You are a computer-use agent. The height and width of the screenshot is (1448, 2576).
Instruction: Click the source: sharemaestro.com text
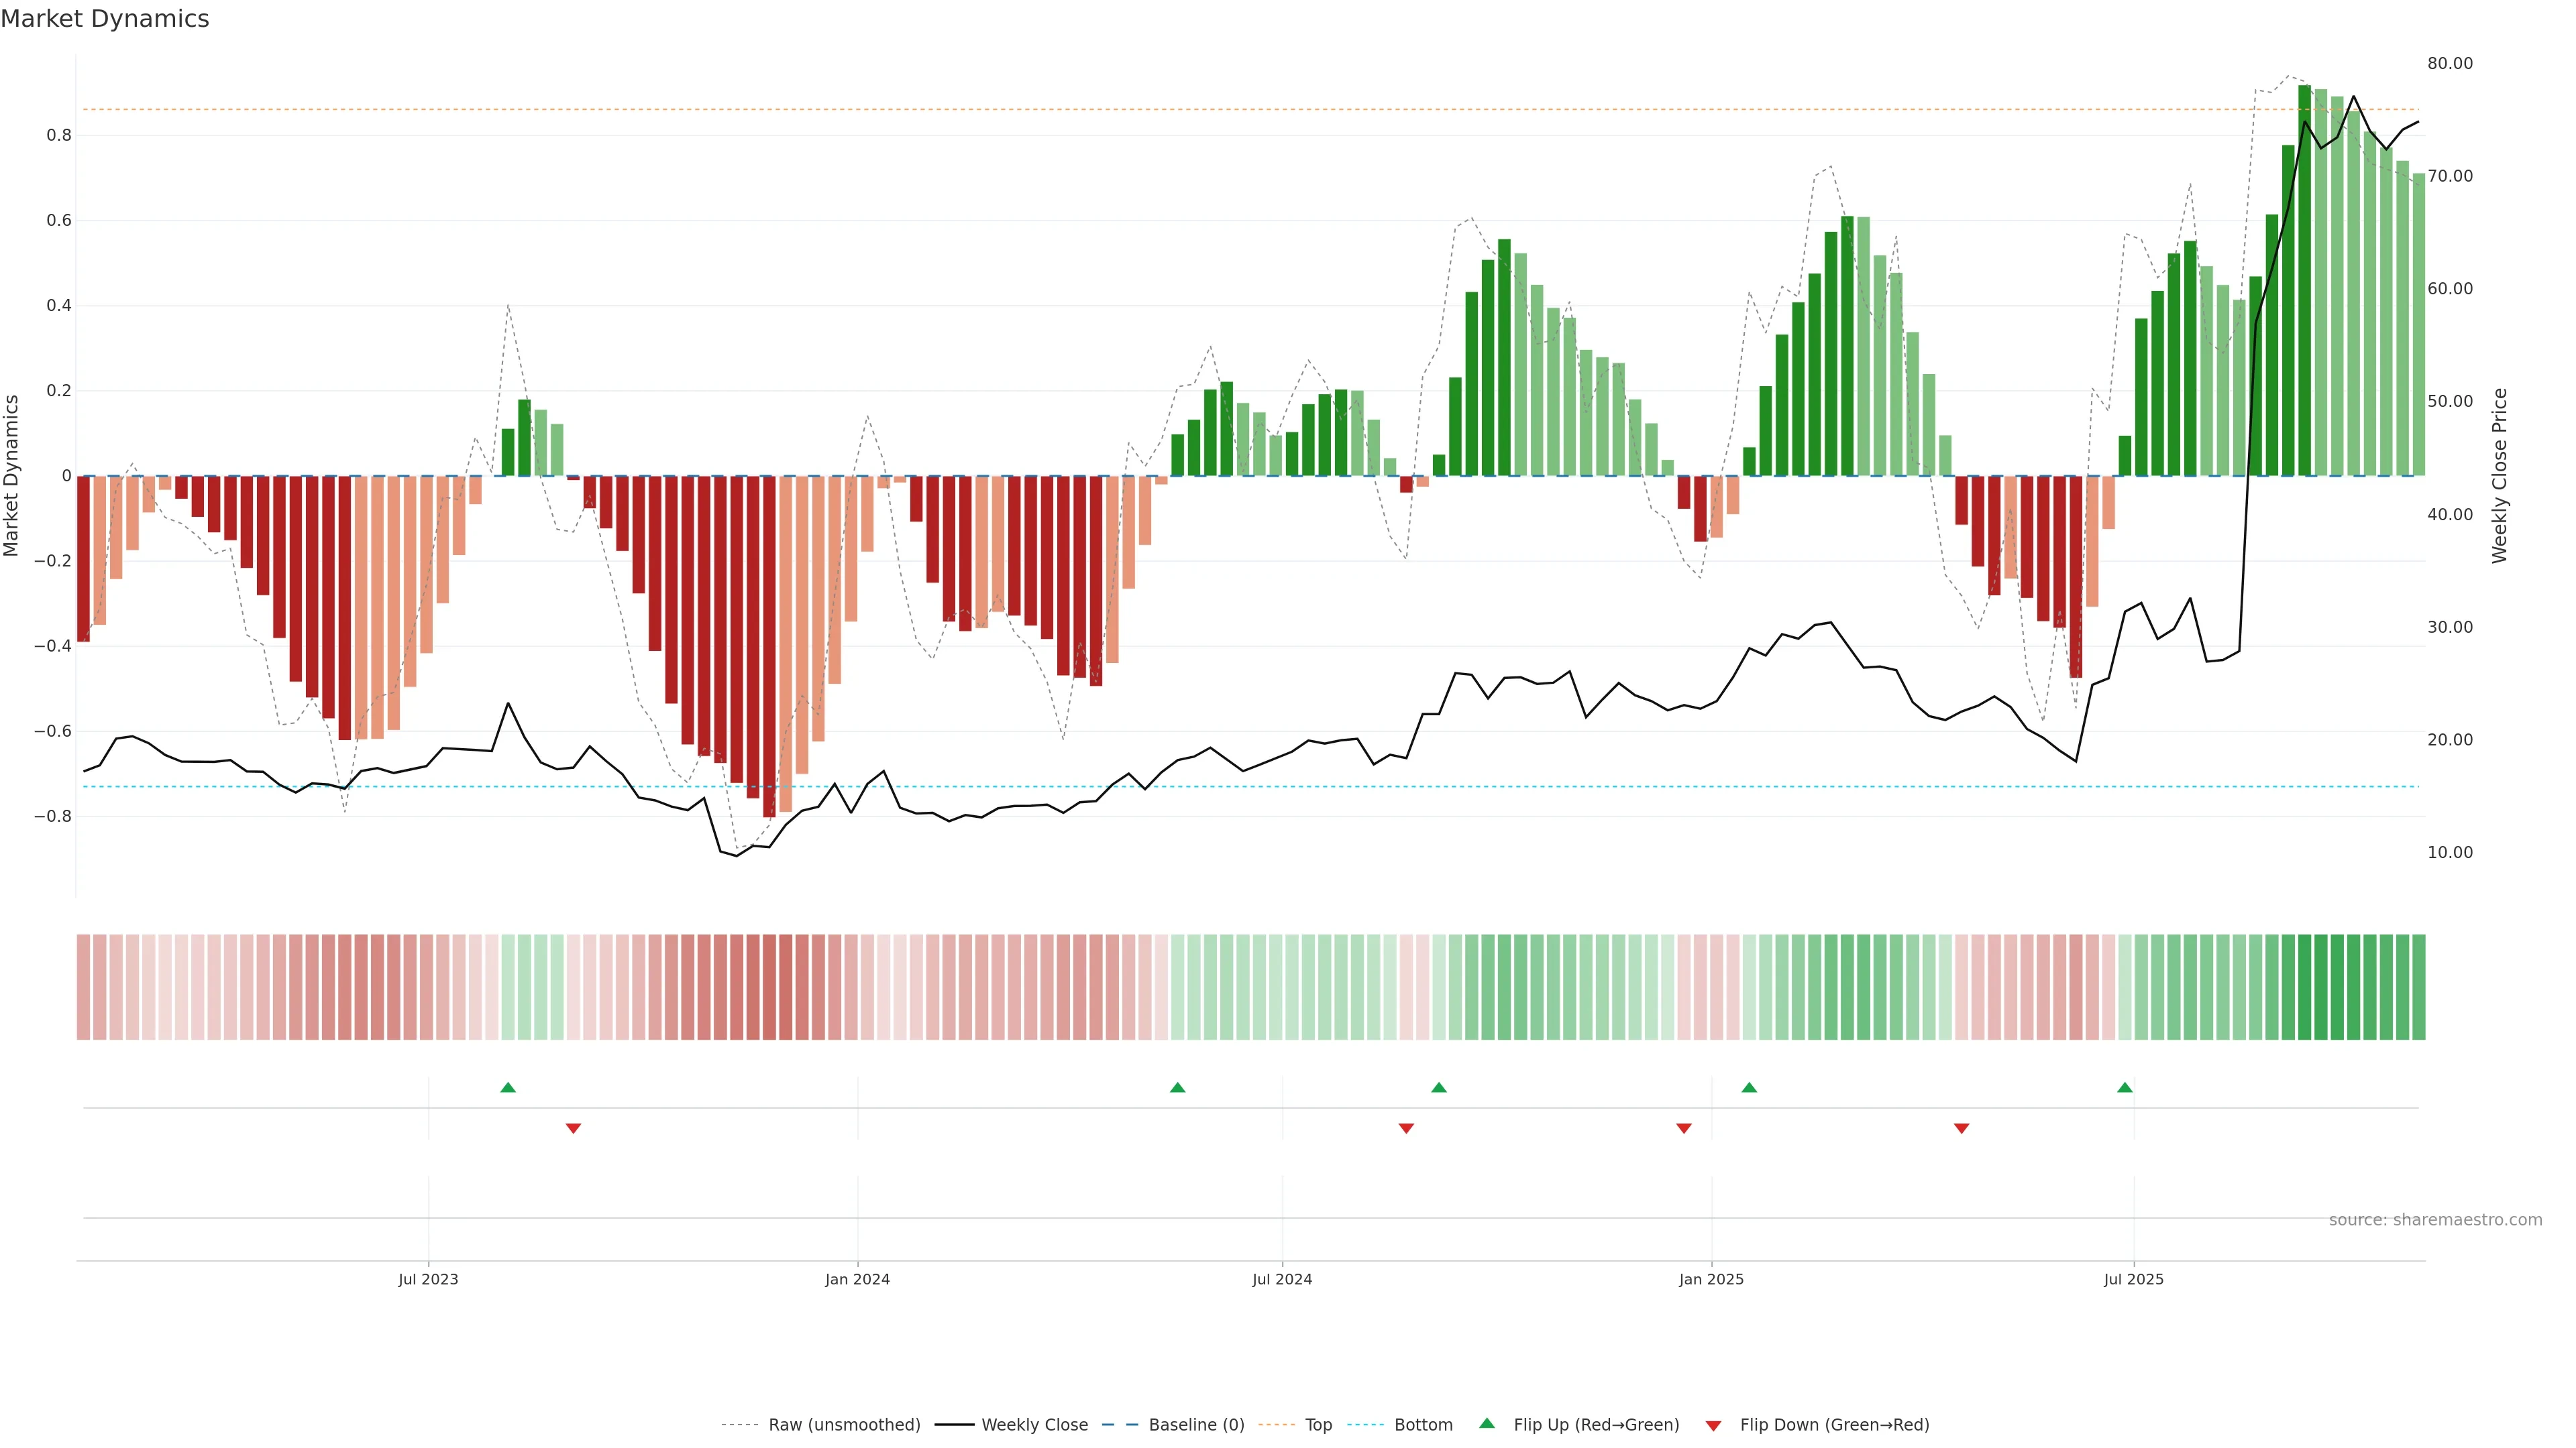click(2435, 1220)
